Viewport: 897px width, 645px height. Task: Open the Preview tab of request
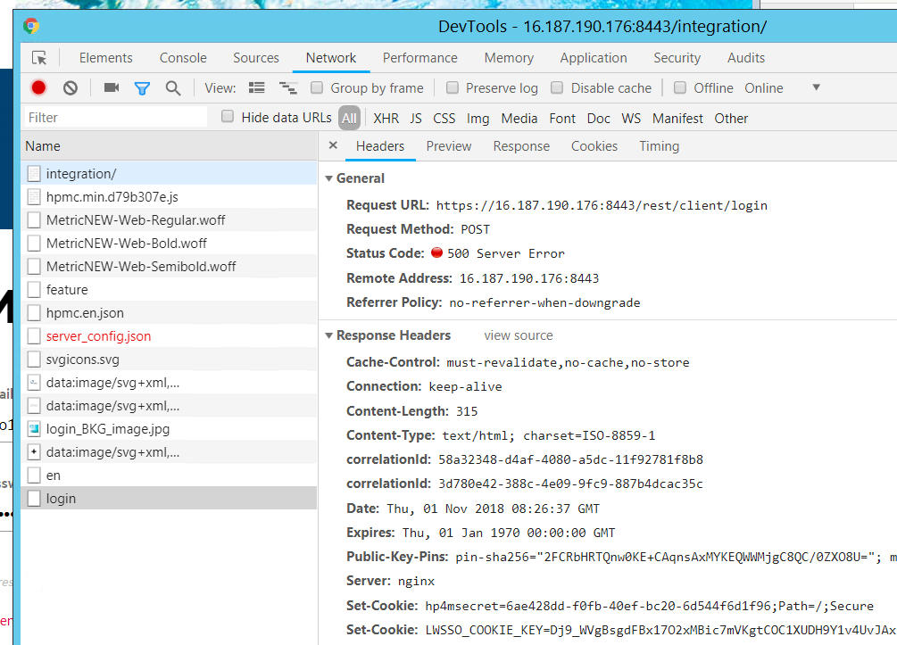[448, 146]
